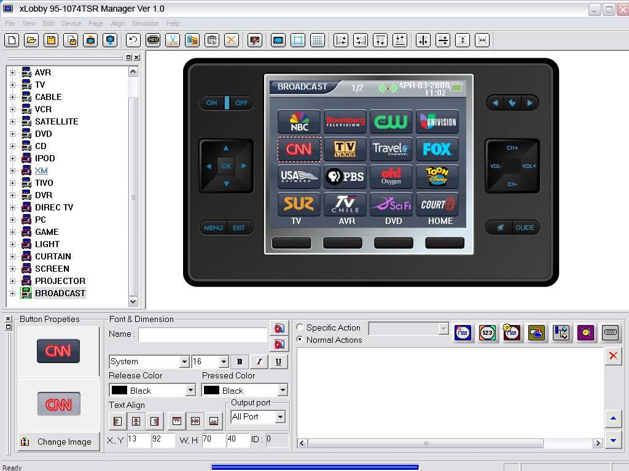This screenshot has width=629, height=471.
Task: Expand the PROJECTOR tree node
Action: click(12, 281)
